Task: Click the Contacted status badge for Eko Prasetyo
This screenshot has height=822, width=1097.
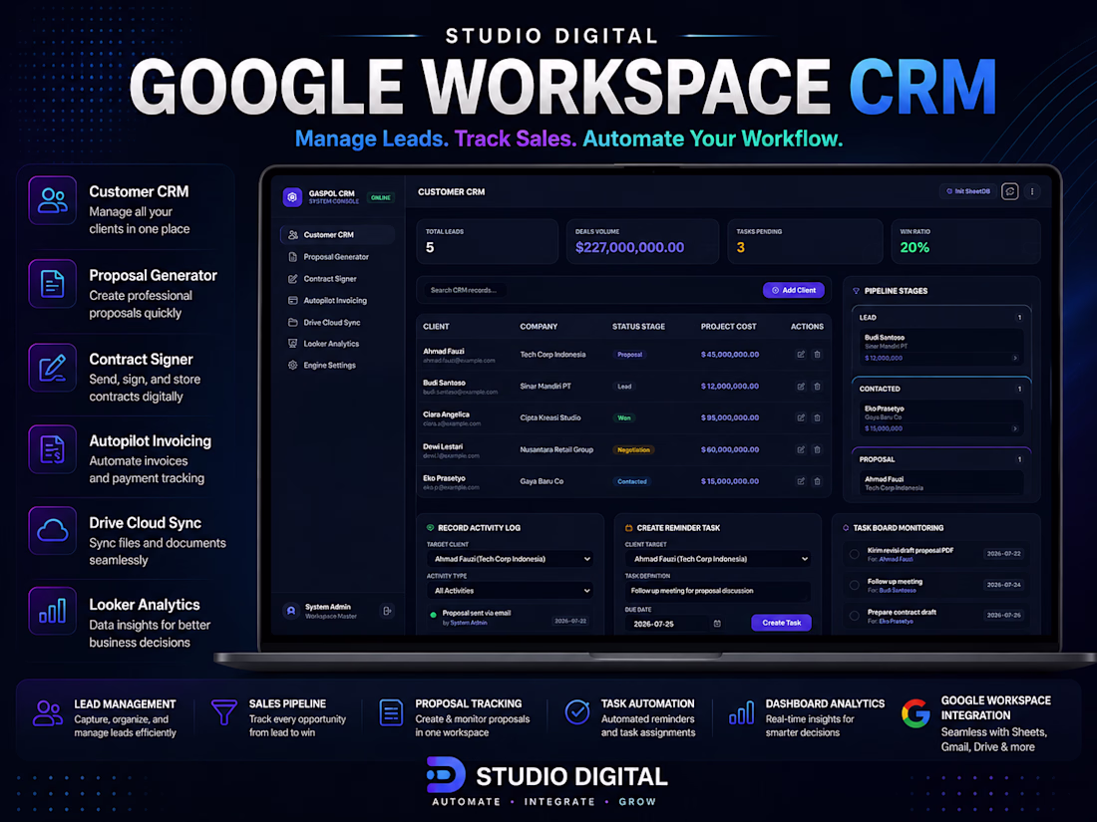Action: [631, 481]
